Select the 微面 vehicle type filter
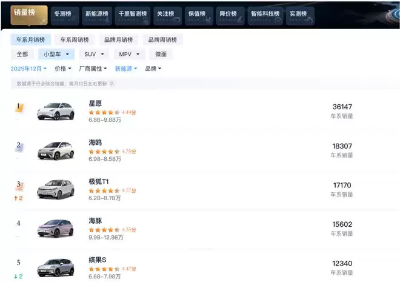This screenshot has height=282, width=400. [161, 54]
